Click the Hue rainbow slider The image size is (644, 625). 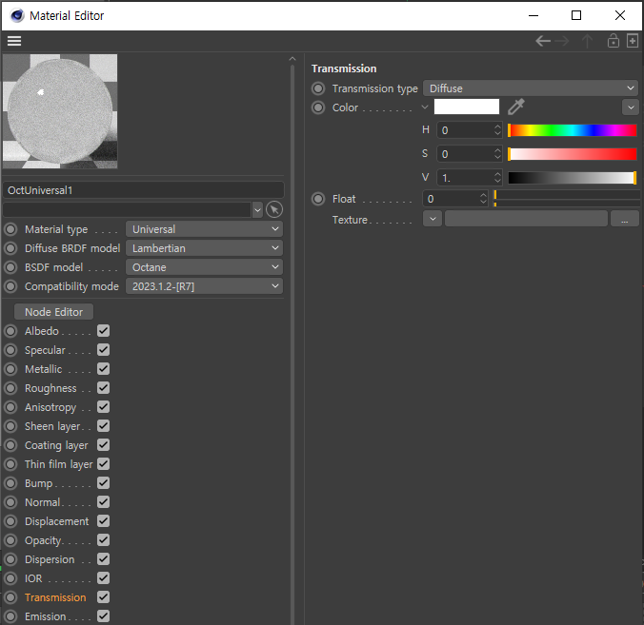(573, 130)
